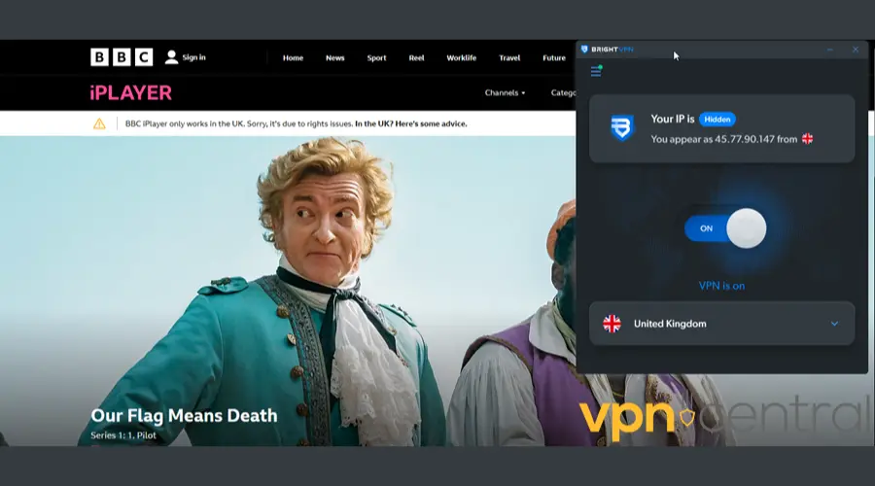Click the BBC logo
The width and height of the screenshot is (875, 486).
(122, 57)
